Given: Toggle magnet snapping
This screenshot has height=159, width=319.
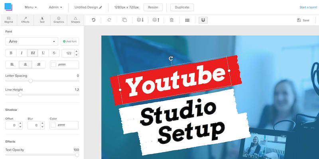Looking at the screenshot, I should (x=203, y=20).
